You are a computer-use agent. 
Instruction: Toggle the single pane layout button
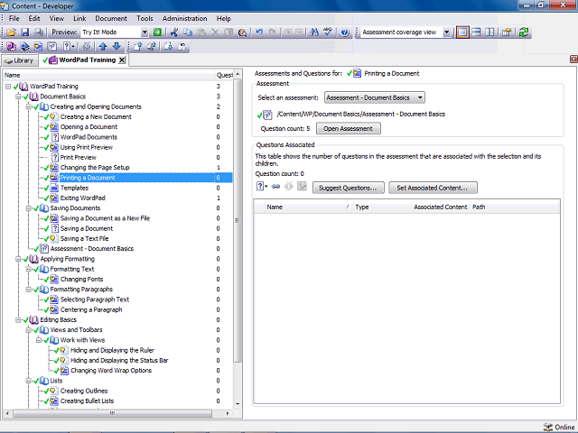coord(462,32)
